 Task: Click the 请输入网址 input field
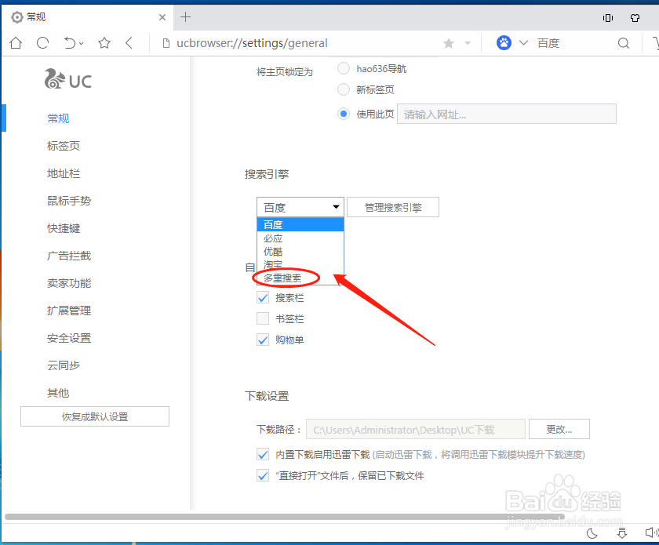click(x=506, y=114)
